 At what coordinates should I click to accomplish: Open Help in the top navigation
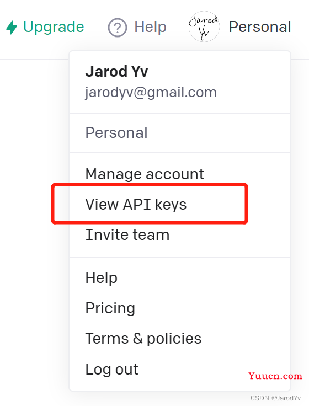click(137, 27)
